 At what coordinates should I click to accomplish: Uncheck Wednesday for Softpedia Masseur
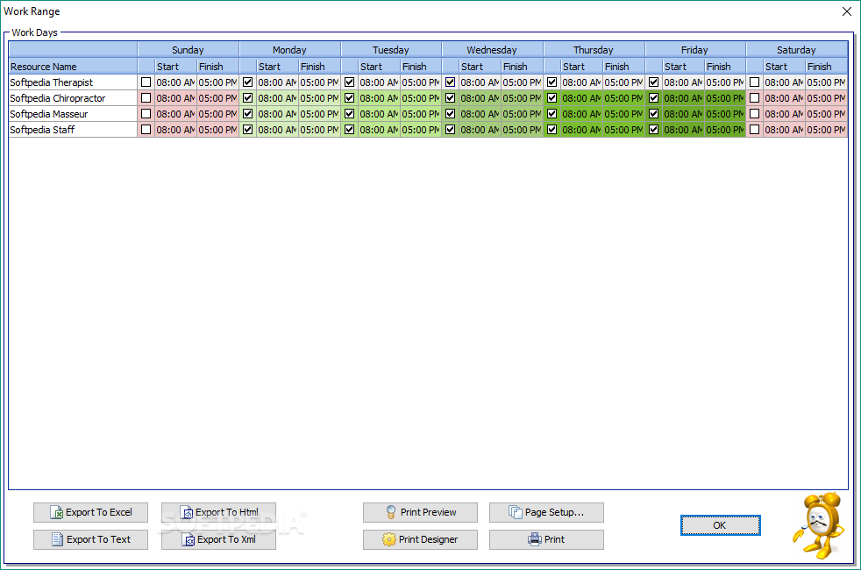point(451,114)
